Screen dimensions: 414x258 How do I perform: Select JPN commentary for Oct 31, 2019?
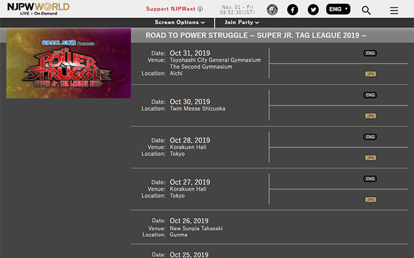click(371, 74)
